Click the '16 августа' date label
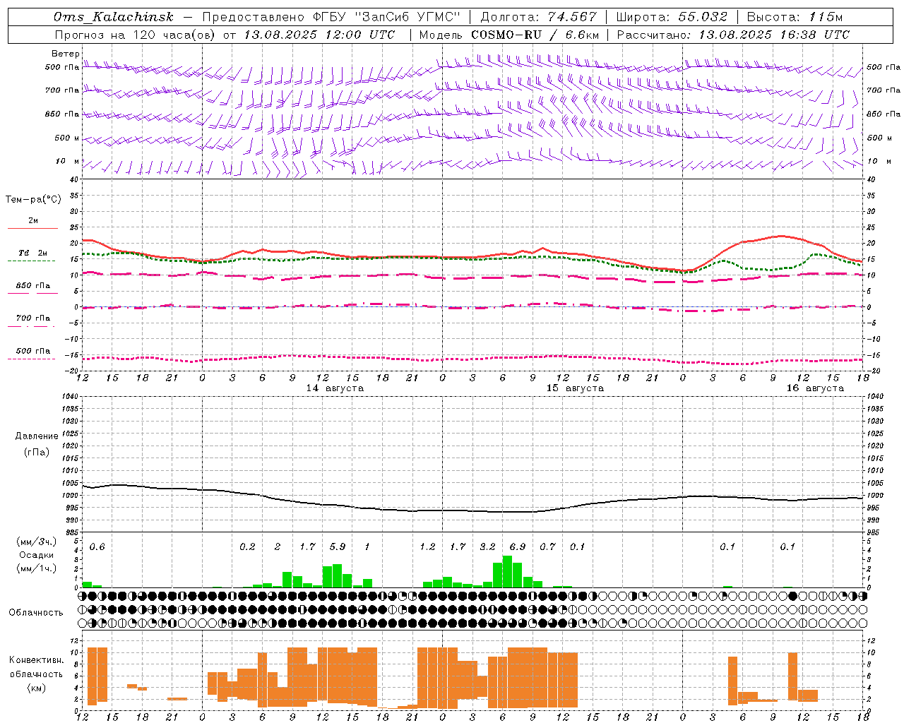Screen dimensions: 904x723 pos(815,388)
